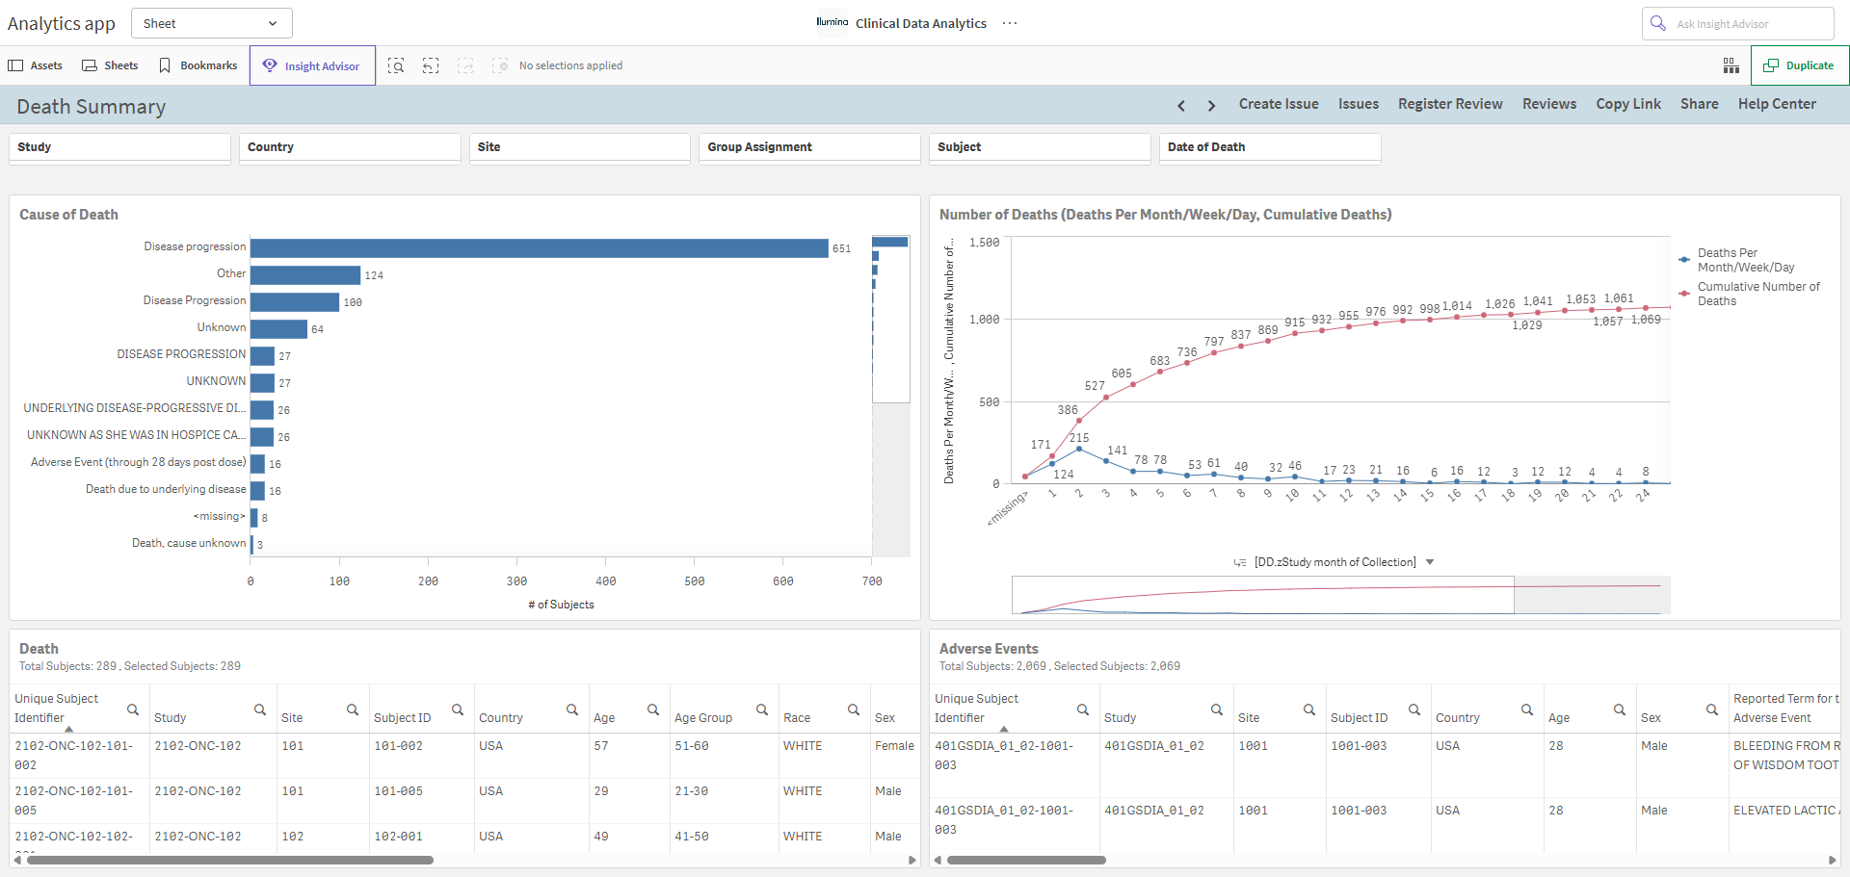
Task: Open the selections grid icon beside Duplicate
Action: click(x=1731, y=65)
